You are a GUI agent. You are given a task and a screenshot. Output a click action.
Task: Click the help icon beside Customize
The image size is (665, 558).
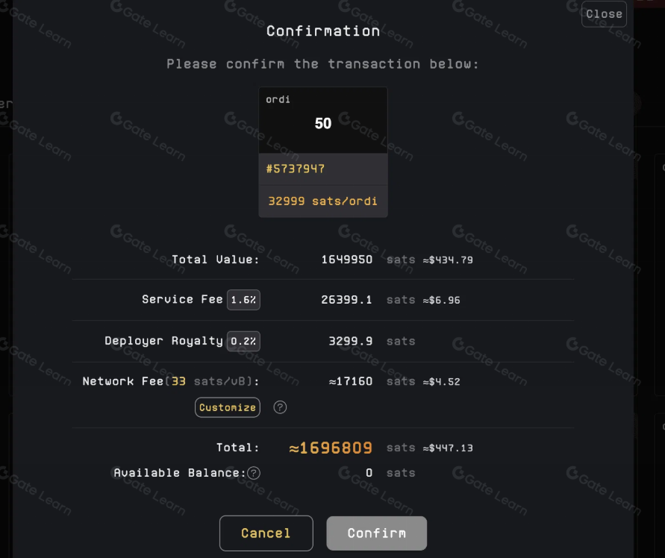(x=280, y=407)
